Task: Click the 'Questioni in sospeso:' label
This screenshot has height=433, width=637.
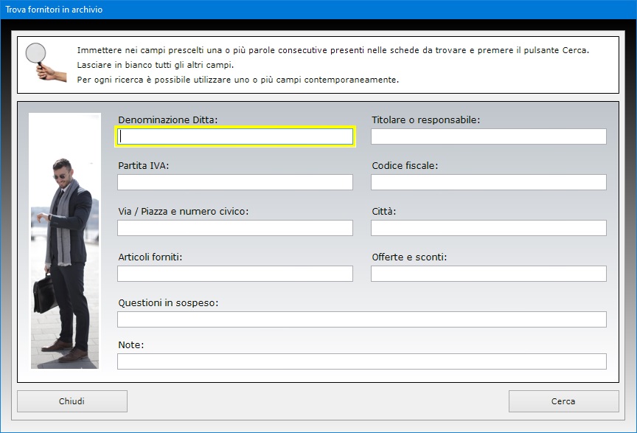Action: 168,303
